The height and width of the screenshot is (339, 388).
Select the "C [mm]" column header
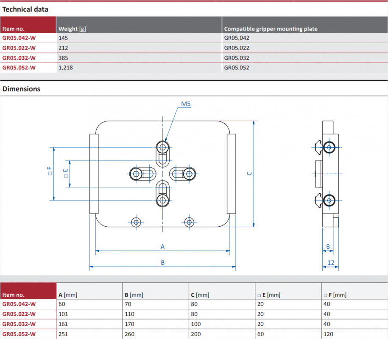[200, 295]
